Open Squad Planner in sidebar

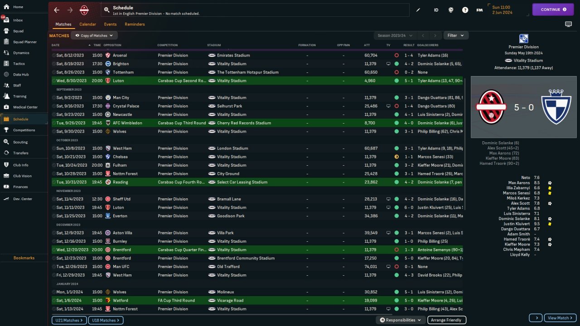24,42
